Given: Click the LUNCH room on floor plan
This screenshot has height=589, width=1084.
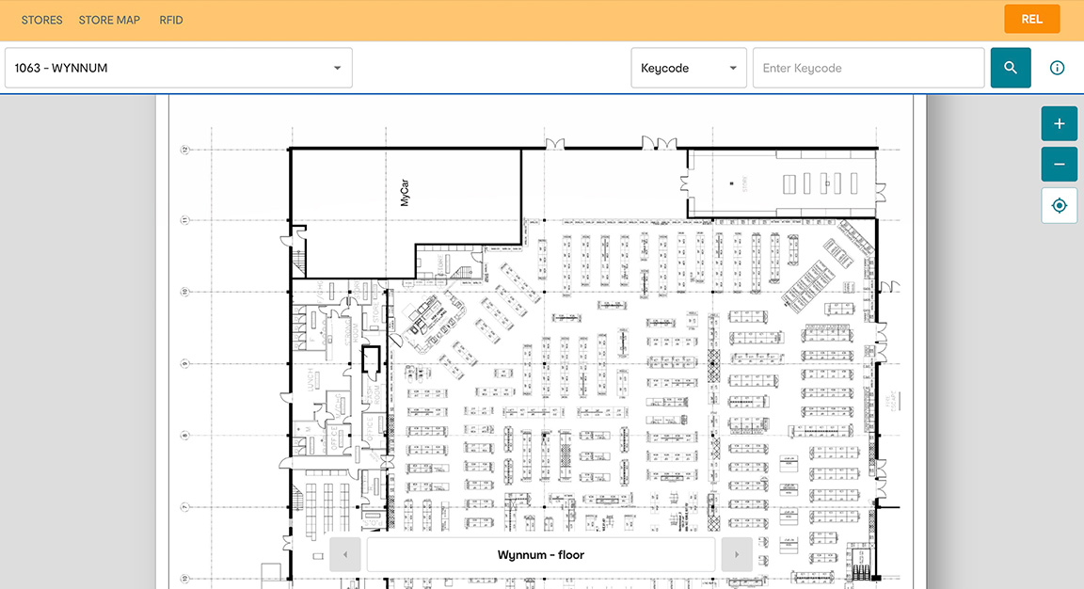Looking at the screenshot, I should (x=311, y=381).
